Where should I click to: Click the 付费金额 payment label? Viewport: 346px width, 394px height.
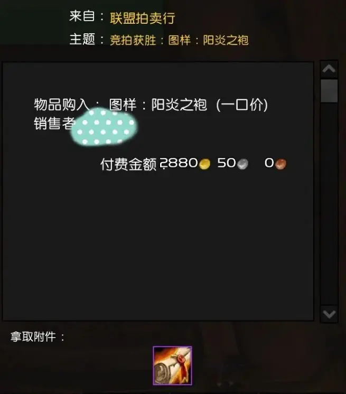128,164
